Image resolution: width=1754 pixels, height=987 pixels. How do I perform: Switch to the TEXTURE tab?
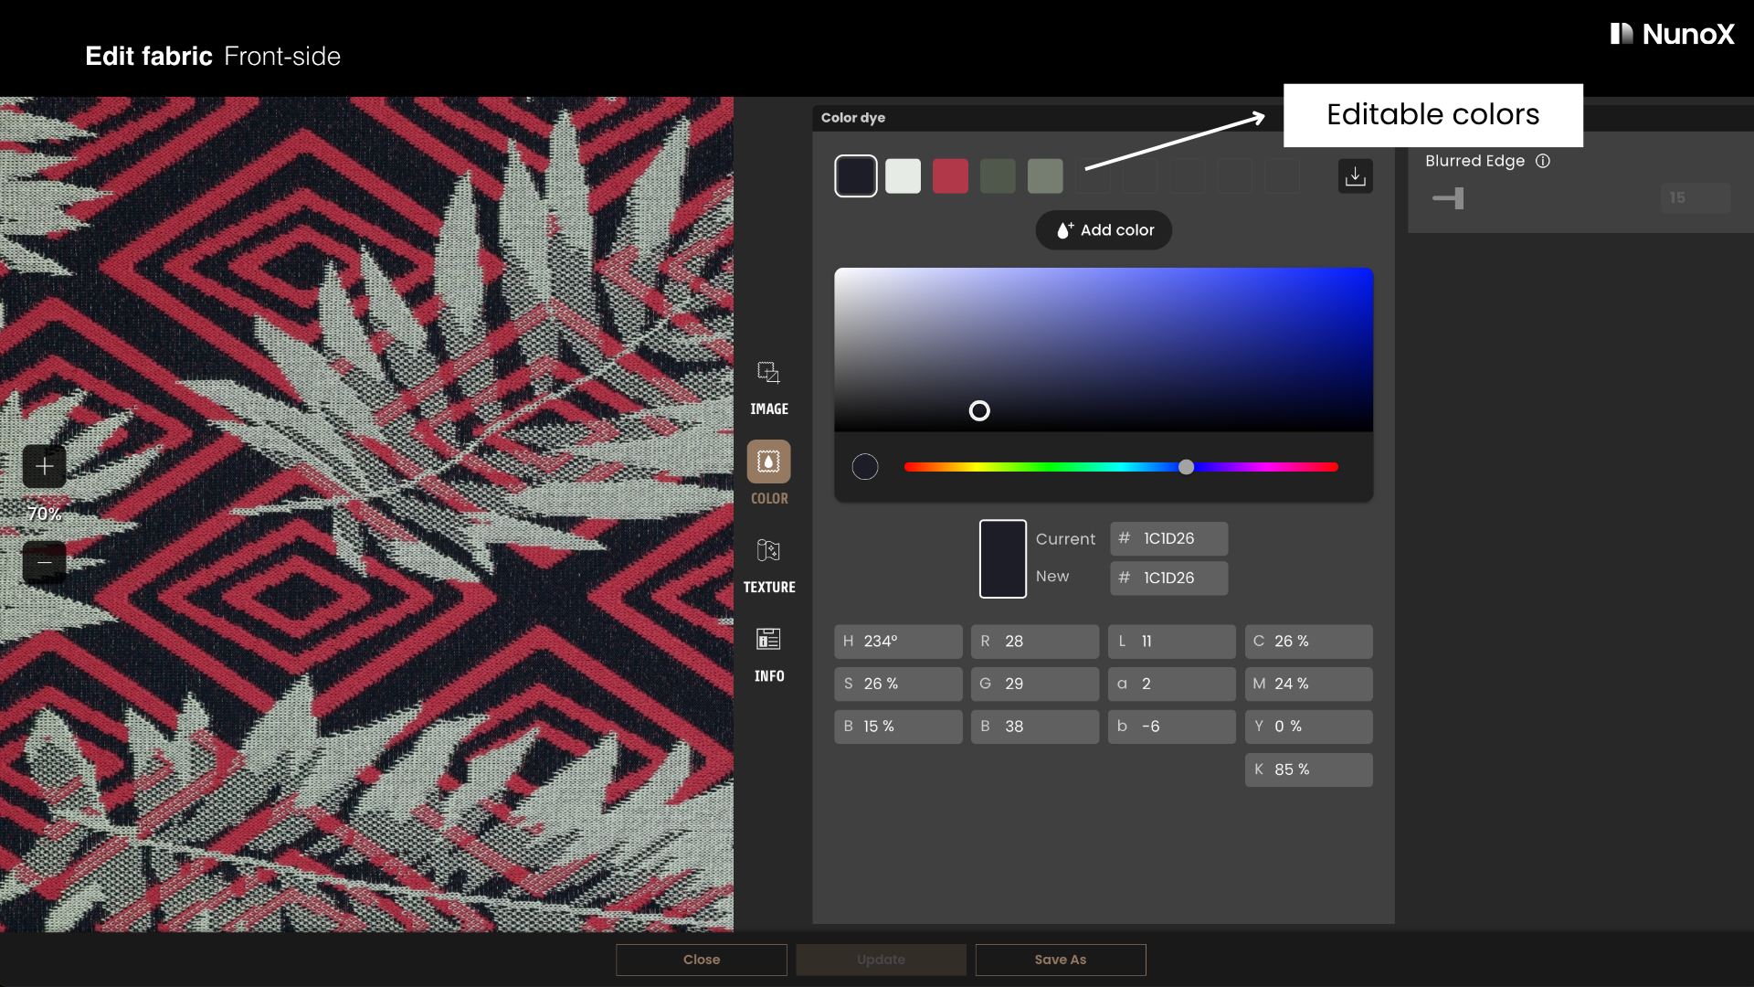coord(768,567)
